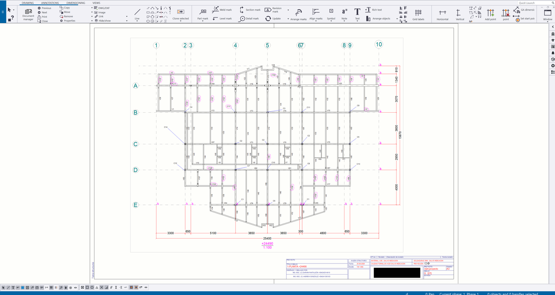Toggle the circle snap switch in bottom toolbar
555x295 pixels.
click(92, 287)
